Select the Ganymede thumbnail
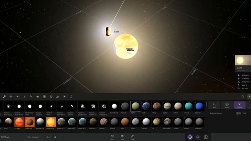Screen dimensions: 251x141 coord(167,122)
